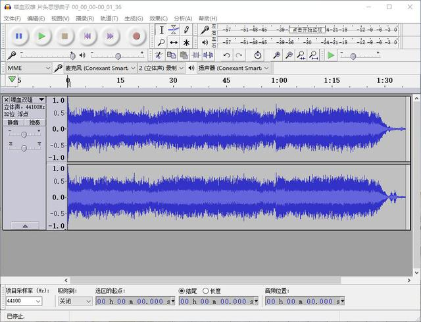Click the Redo arrow icon

[239, 55]
